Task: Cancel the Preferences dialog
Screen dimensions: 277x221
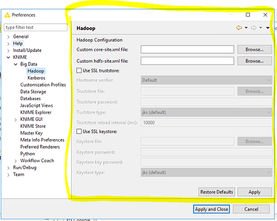Action: 251,209
